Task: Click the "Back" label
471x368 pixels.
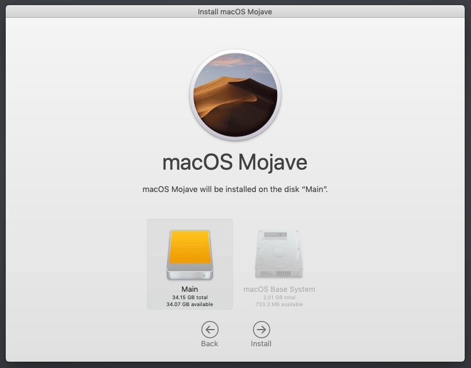Action: click(x=209, y=344)
